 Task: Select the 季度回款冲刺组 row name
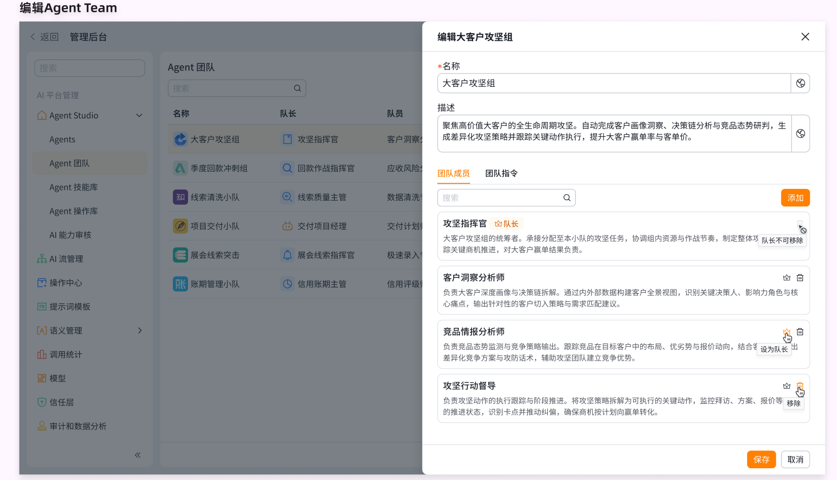[219, 168]
